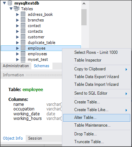Expand the contact table node
This screenshot has width=132, height=147.
point(18,26)
